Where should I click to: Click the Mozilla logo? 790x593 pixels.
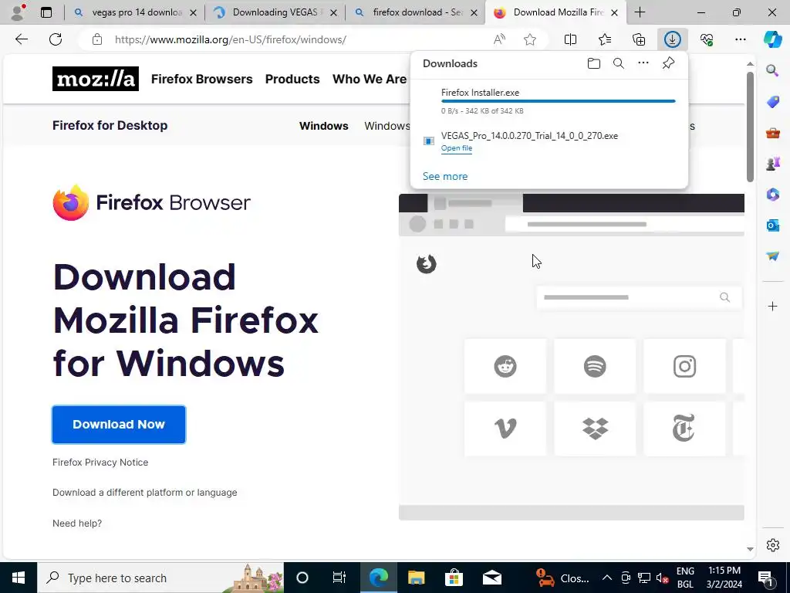[95, 79]
